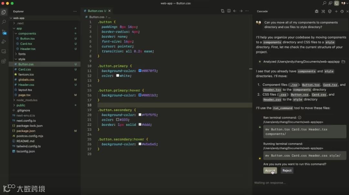Open Explorer more actions ellipsis

pos(75,11)
